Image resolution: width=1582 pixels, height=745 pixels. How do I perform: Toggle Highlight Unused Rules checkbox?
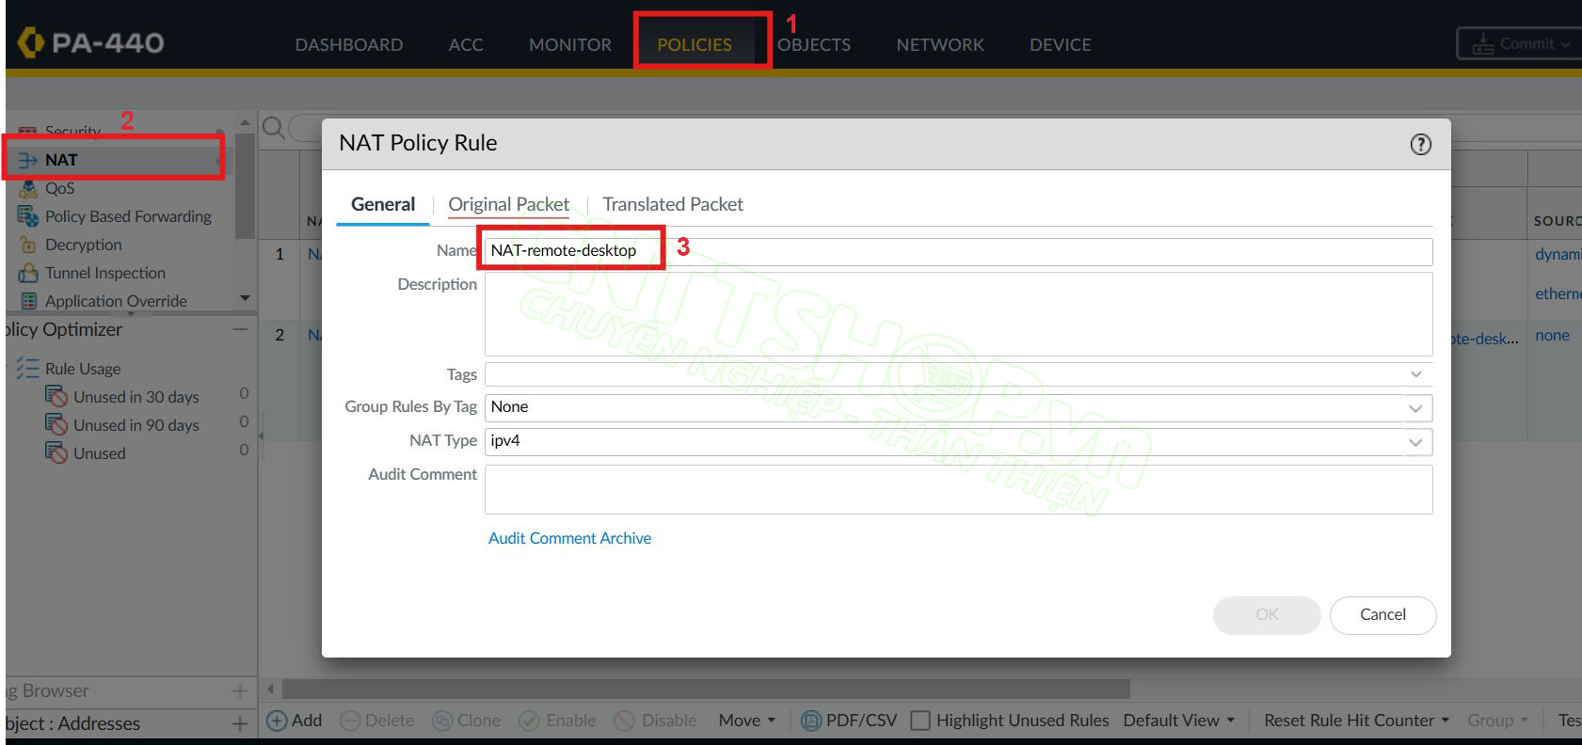(920, 721)
